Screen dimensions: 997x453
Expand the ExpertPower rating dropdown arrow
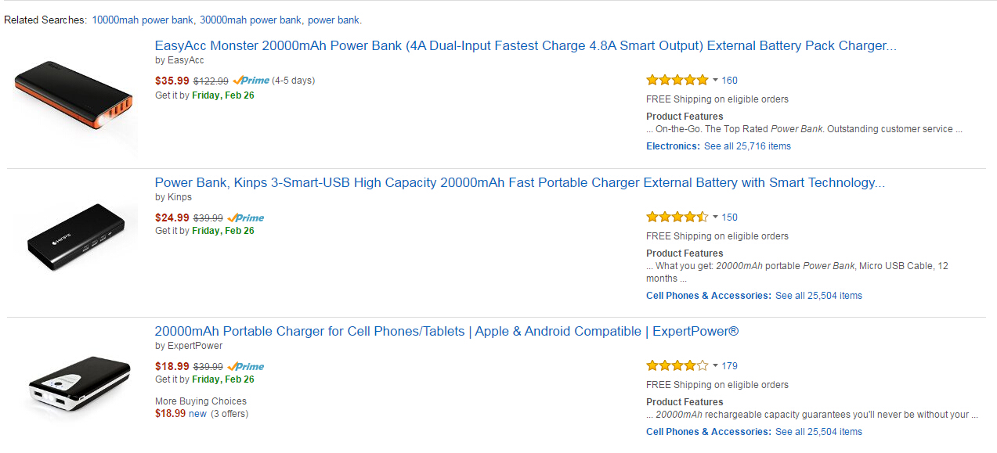point(715,365)
